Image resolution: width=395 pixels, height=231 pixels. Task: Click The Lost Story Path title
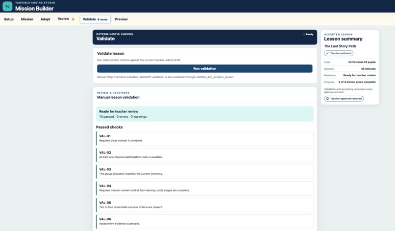(340, 46)
